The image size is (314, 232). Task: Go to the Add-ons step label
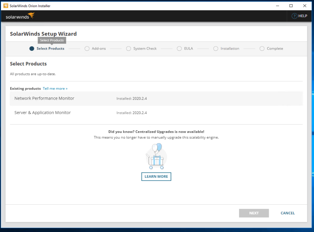(99, 49)
